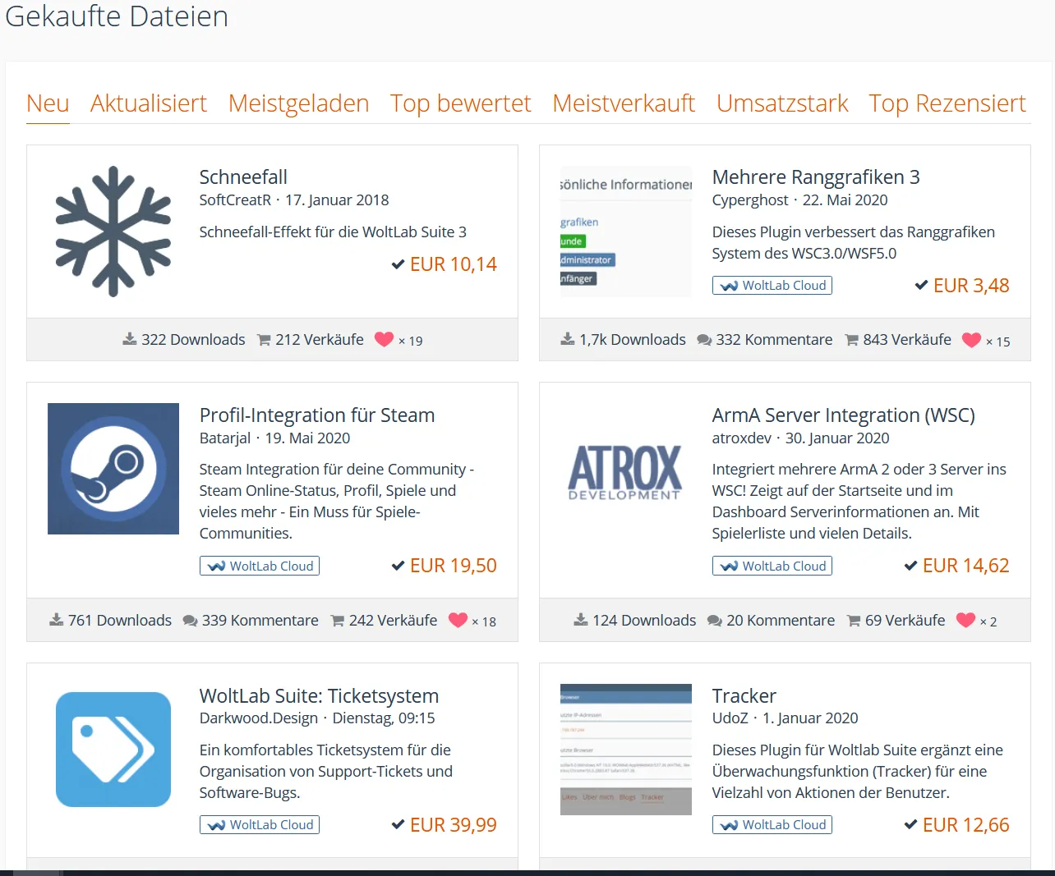Screen dimensions: 1055x876
Task: Click the Ticketsystem blue tag icon
Action: coord(113,750)
